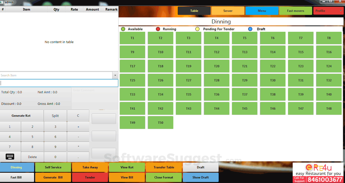The image size is (345, 183).
Task: Click the Generate Kot button
Action: coord(21,115)
